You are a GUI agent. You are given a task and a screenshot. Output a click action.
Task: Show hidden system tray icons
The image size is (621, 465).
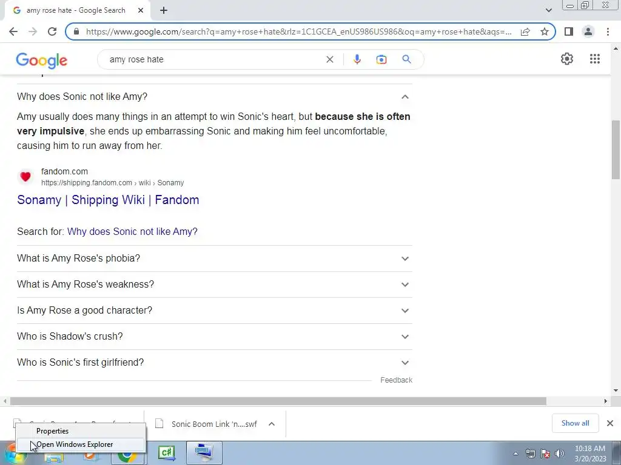point(515,453)
